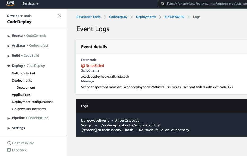
Task: Click the search magnifier icon
Action: point(162,4)
